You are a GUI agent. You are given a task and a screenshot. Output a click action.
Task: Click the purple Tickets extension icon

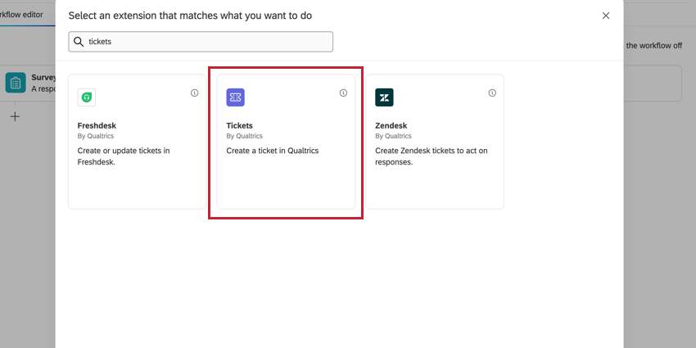pyautogui.click(x=235, y=97)
